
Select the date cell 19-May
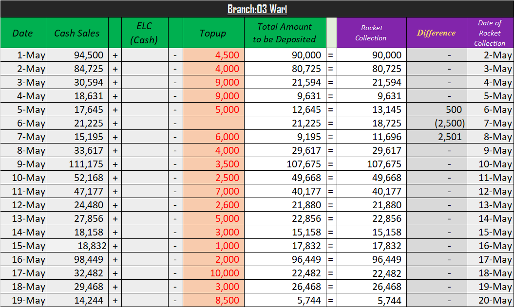click(x=23, y=300)
